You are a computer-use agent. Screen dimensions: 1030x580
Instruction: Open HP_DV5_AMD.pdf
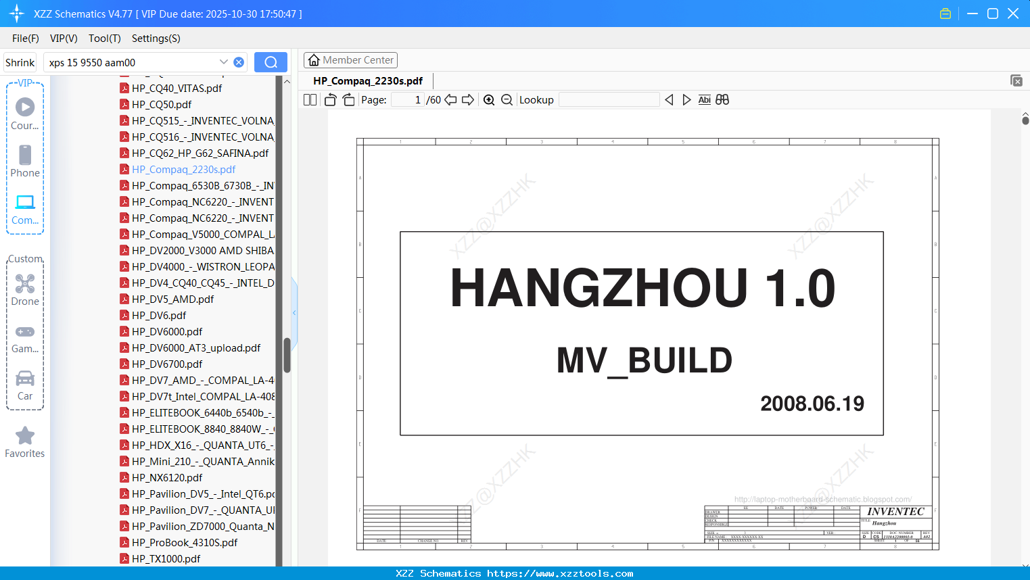coord(166,299)
